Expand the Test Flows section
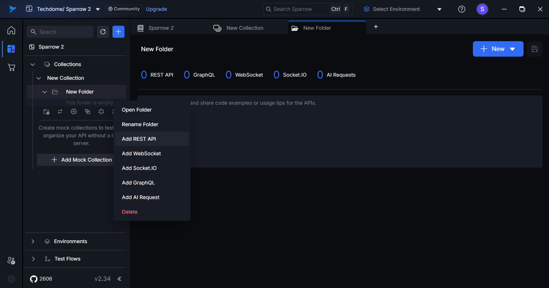The width and height of the screenshot is (549, 288). click(33, 259)
